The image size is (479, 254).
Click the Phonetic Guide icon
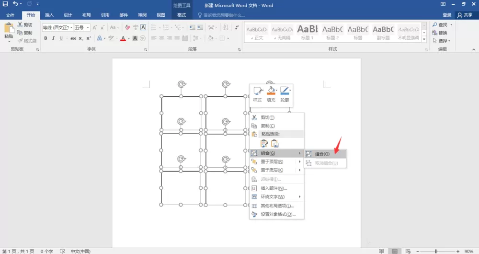(136, 27)
